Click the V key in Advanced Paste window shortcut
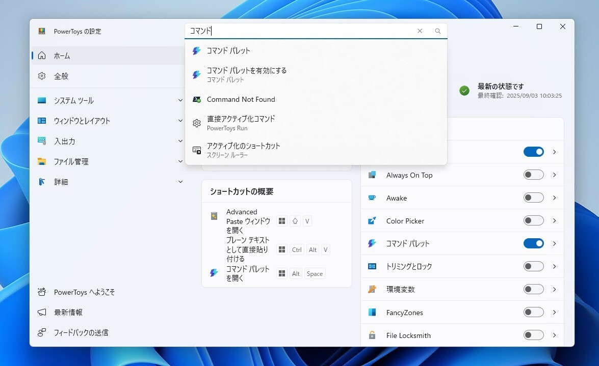This screenshot has height=366, width=599. click(x=307, y=221)
